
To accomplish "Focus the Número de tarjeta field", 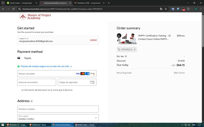I will pyautogui.click(x=57, y=74).
